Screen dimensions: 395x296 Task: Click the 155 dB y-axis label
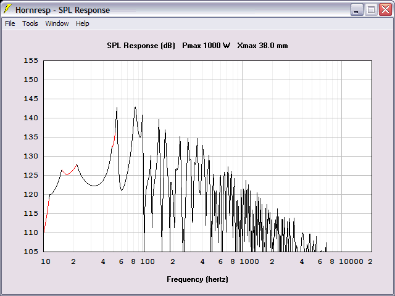coord(31,60)
